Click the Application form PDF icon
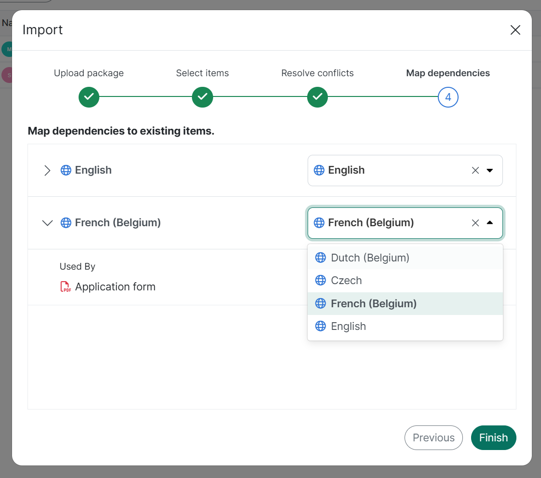This screenshot has width=541, height=478. coord(65,287)
